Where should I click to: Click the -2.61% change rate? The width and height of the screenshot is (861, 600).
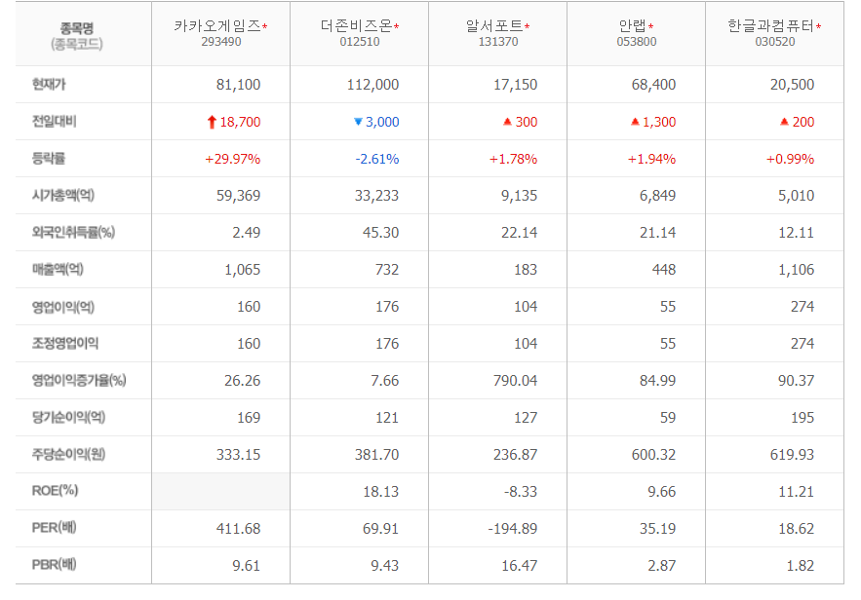(x=377, y=159)
